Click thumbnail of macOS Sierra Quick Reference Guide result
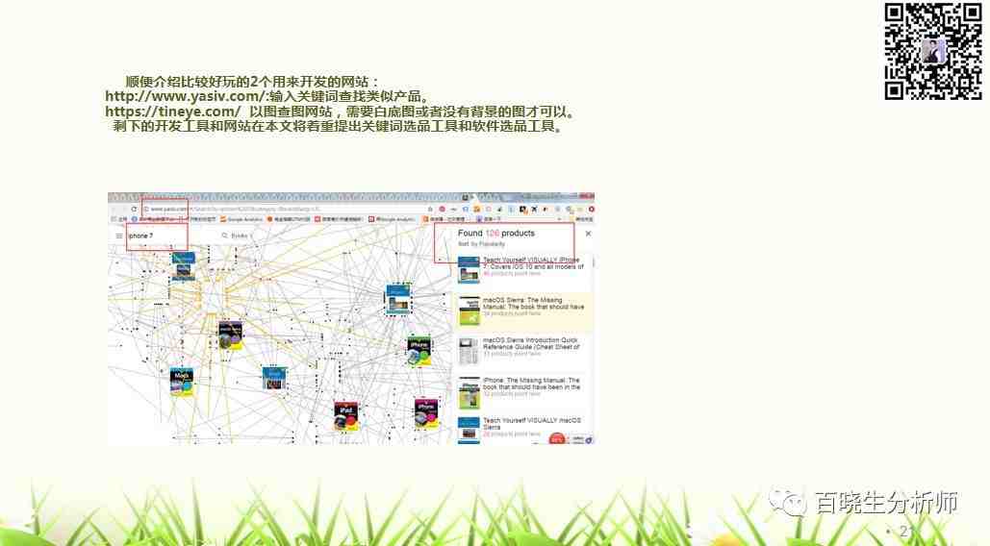The width and height of the screenshot is (990, 546). [469, 352]
